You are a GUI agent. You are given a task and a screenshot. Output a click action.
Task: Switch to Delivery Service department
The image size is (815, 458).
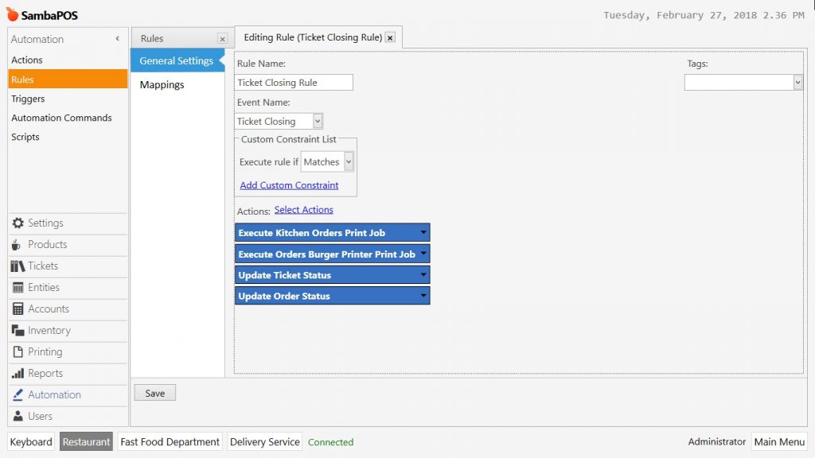pyautogui.click(x=264, y=441)
